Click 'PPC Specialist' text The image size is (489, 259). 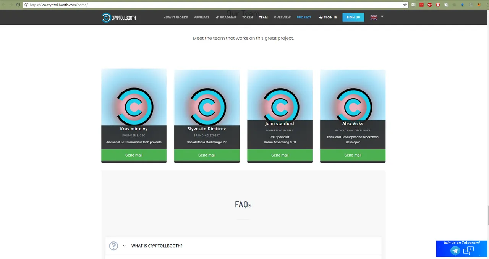tap(280, 137)
